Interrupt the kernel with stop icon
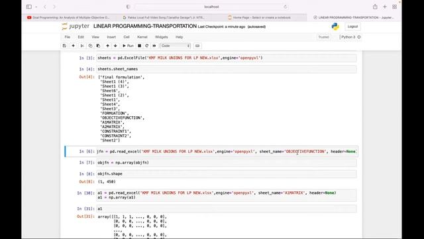The width and height of the screenshot is (424, 239). [140, 46]
